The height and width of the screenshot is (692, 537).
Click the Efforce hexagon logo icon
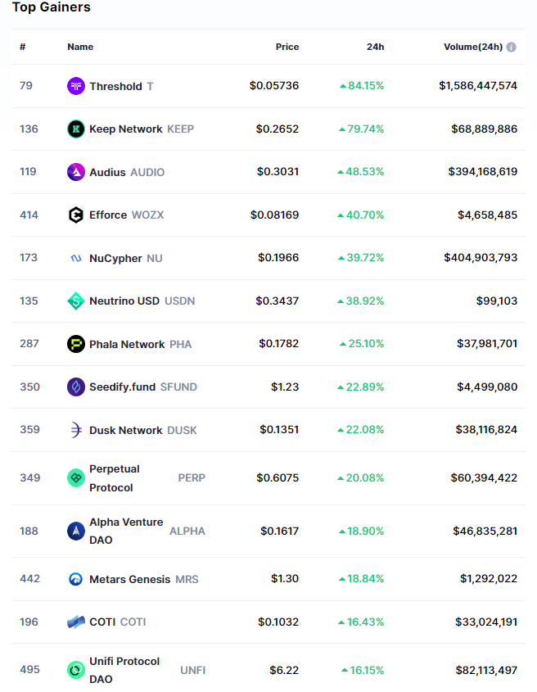[76, 215]
